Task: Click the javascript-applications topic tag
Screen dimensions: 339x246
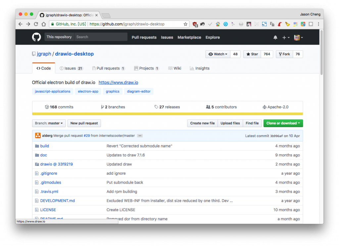Action: (53, 91)
